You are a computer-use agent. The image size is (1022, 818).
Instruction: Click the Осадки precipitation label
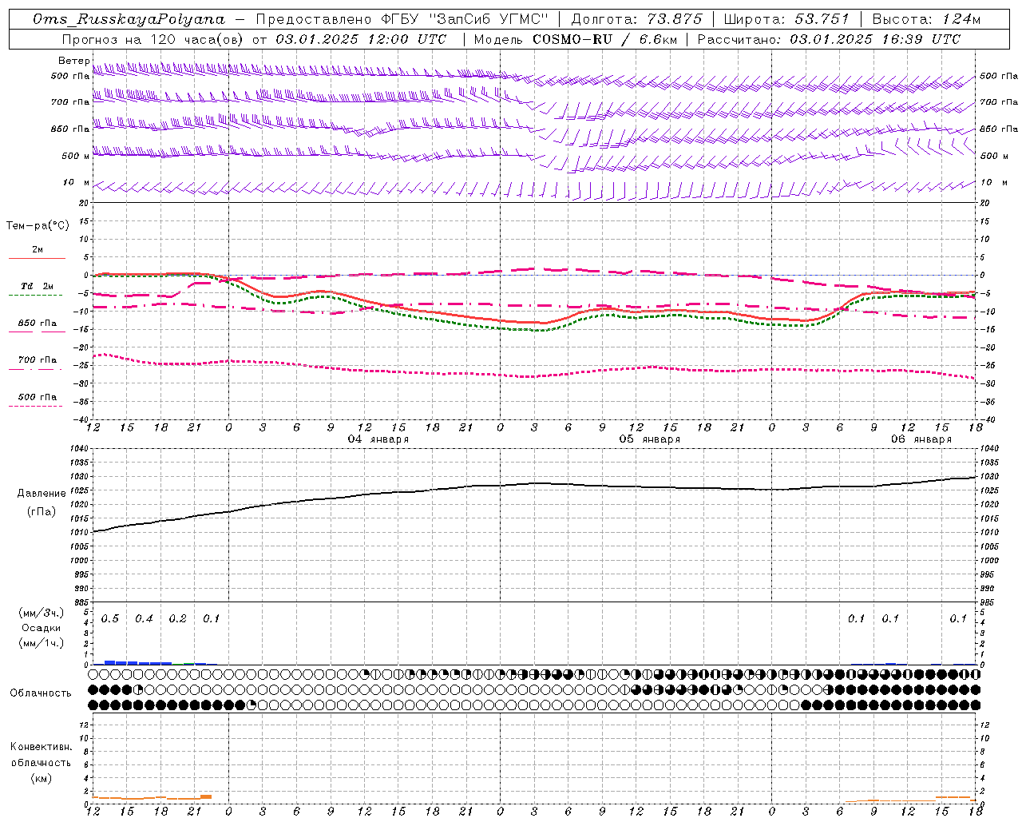pyautogui.click(x=42, y=628)
